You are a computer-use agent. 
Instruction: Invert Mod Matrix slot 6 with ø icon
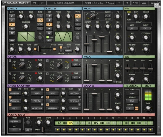[79, 105]
